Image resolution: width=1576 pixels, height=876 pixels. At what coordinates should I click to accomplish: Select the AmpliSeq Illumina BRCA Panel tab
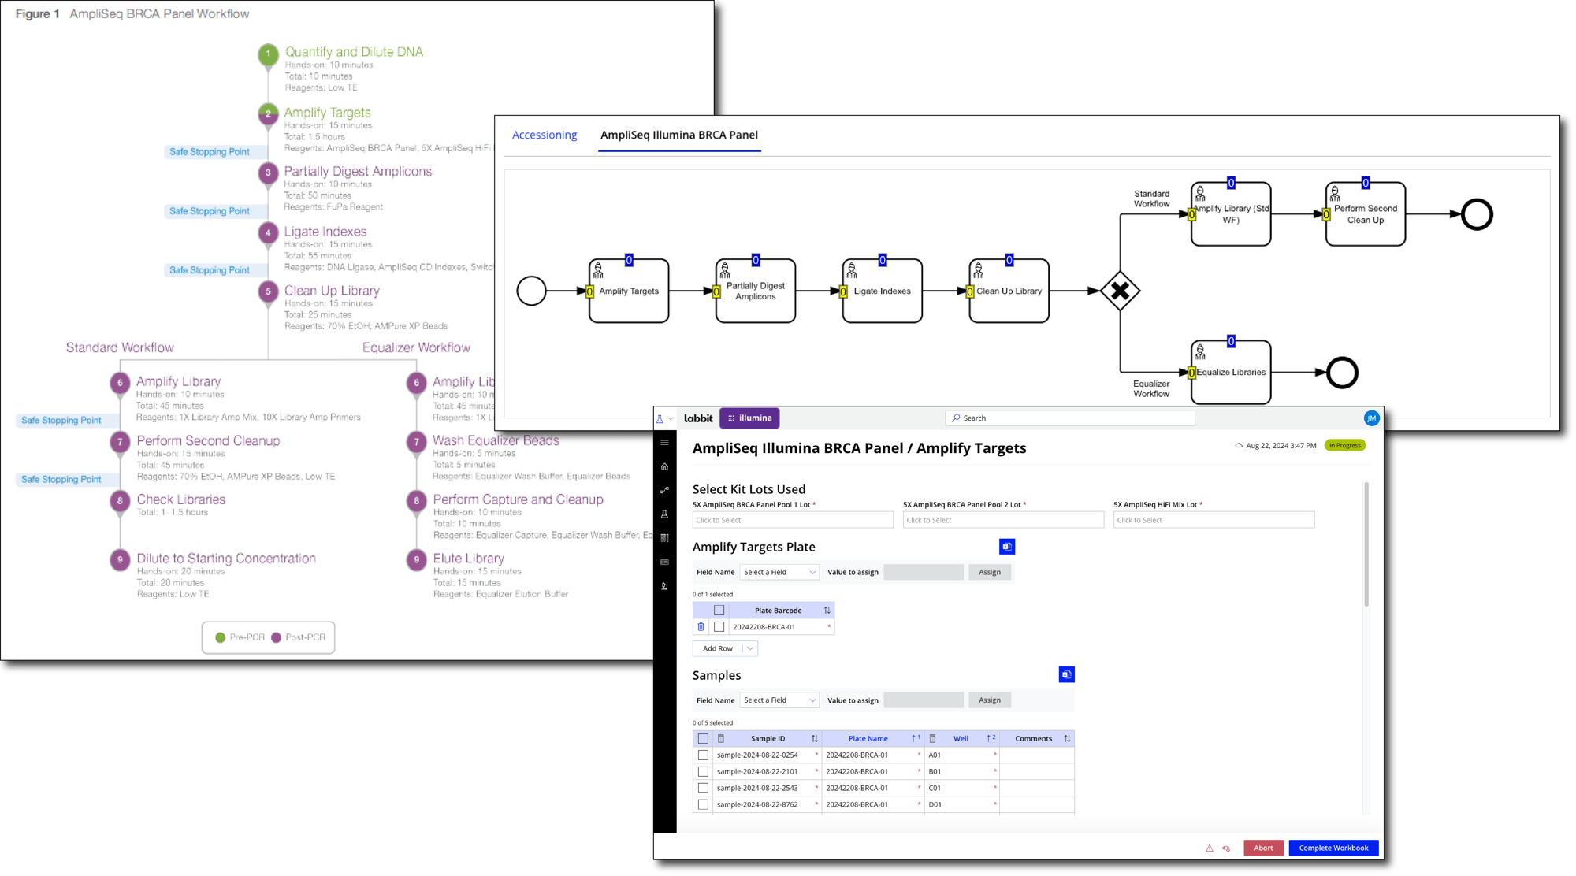click(x=679, y=135)
